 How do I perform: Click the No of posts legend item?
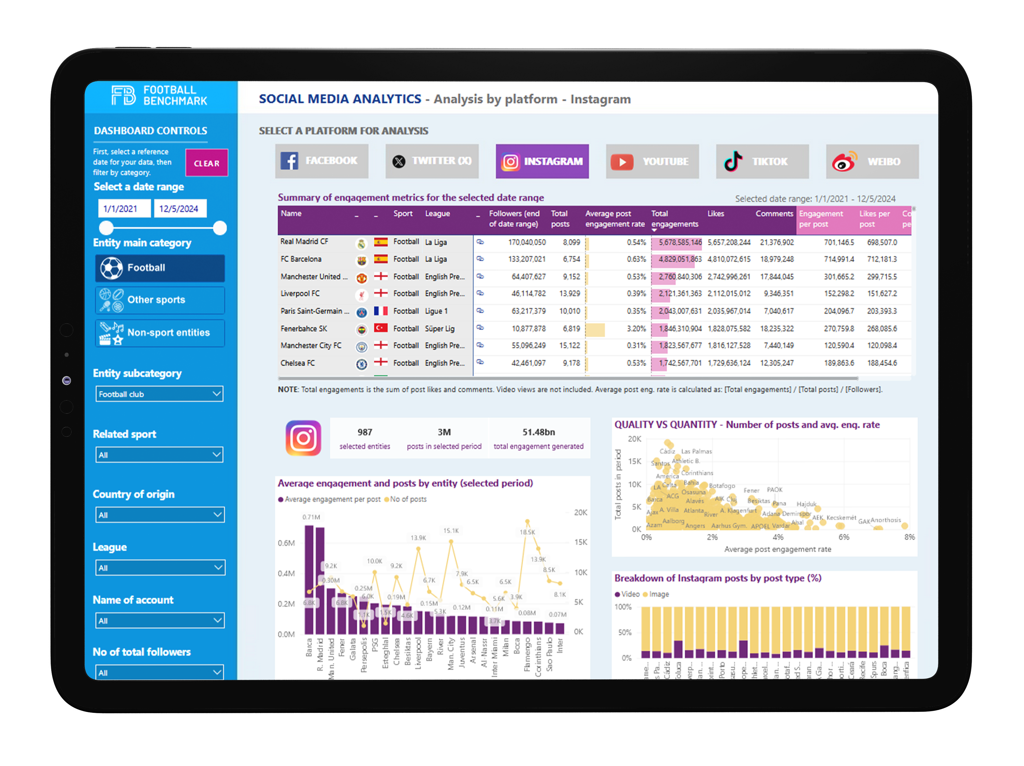pyautogui.click(x=405, y=499)
